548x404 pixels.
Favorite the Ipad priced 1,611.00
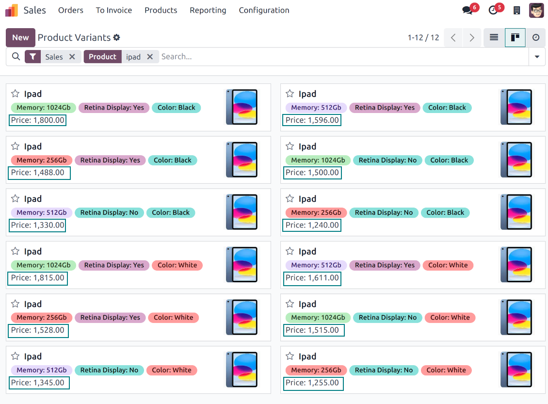coord(290,251)
